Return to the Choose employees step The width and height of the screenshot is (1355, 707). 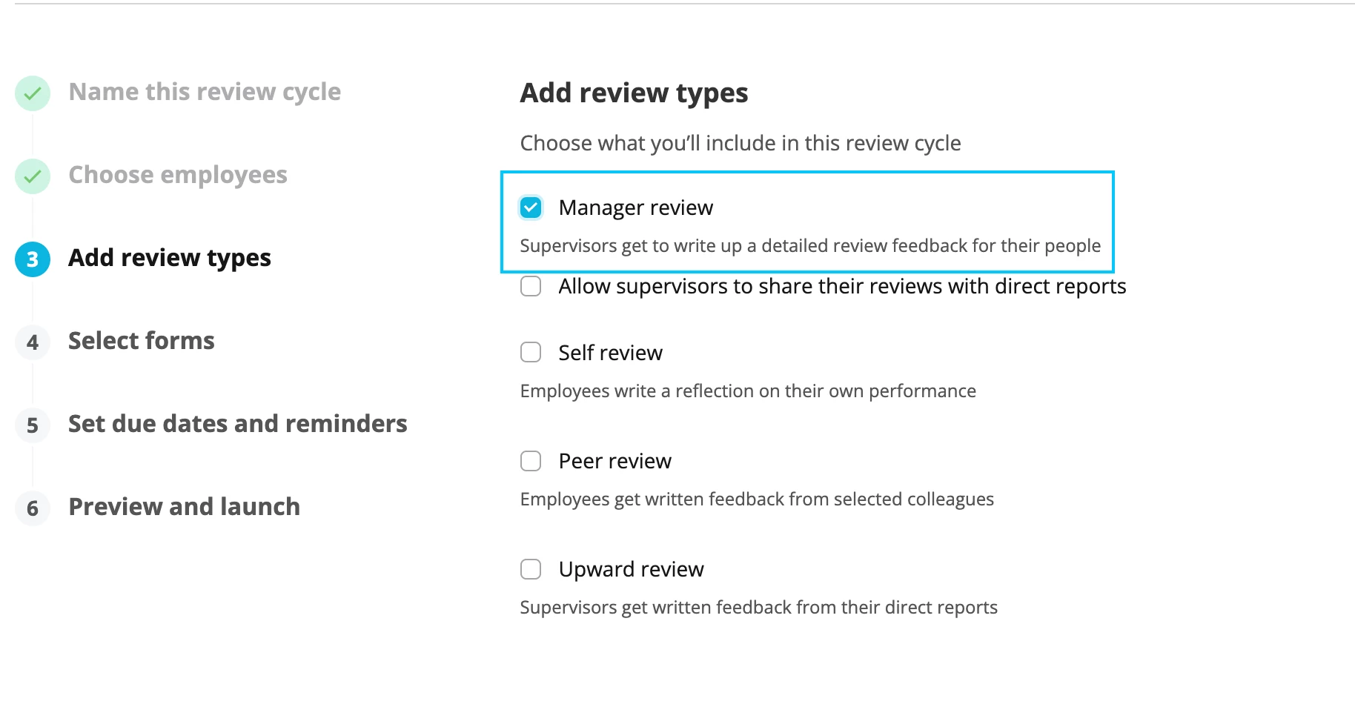(x=178, y=175)
